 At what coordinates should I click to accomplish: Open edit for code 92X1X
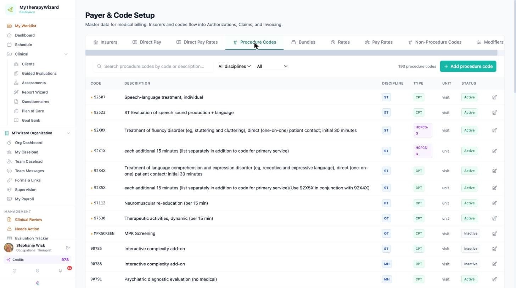[x=494, y=151]
